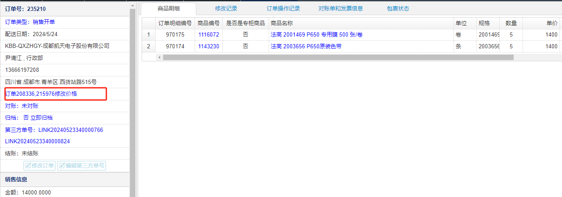Open product number 1116072 link
Viewport: 562px width, 197px height.
[208, 35]
